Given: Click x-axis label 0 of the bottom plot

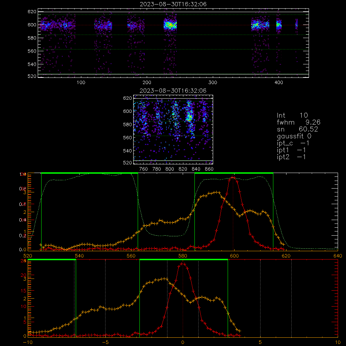Looking at the screenshot, I should click(183, 343).
